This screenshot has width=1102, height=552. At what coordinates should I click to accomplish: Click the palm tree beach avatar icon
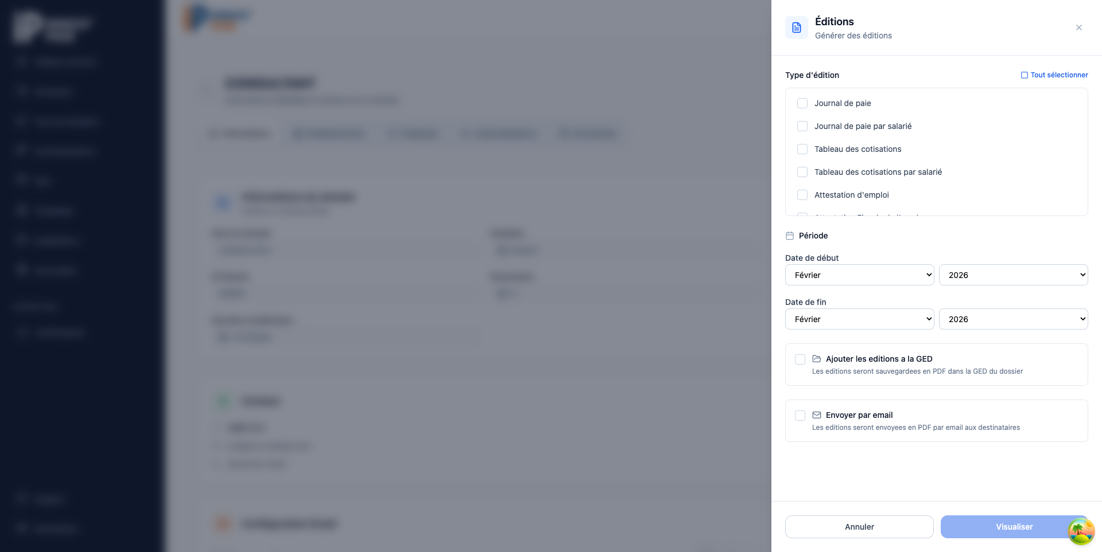[x=1081, y=531]
